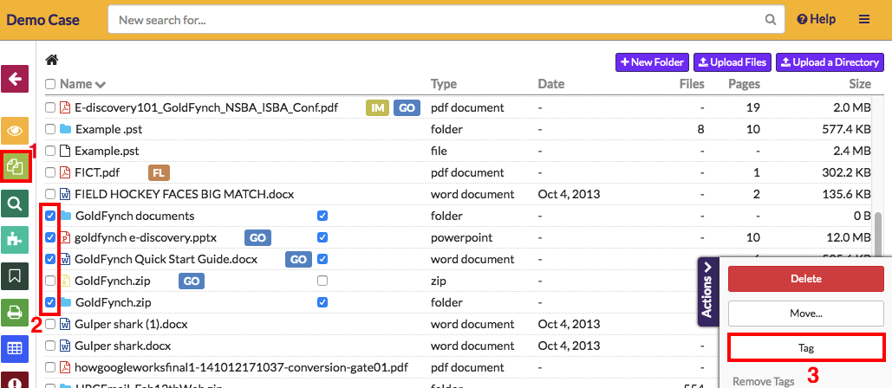Click the IM tag on E-discovery101 PDF
This screenshot has width=892, height=388.
pyautogui.click(x=377, y=108)
